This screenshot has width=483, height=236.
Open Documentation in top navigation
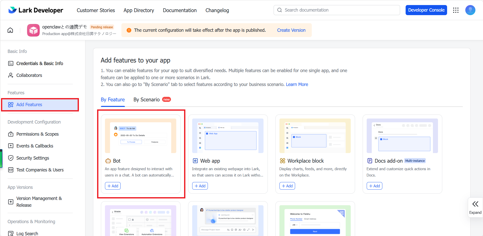point(180,10)
